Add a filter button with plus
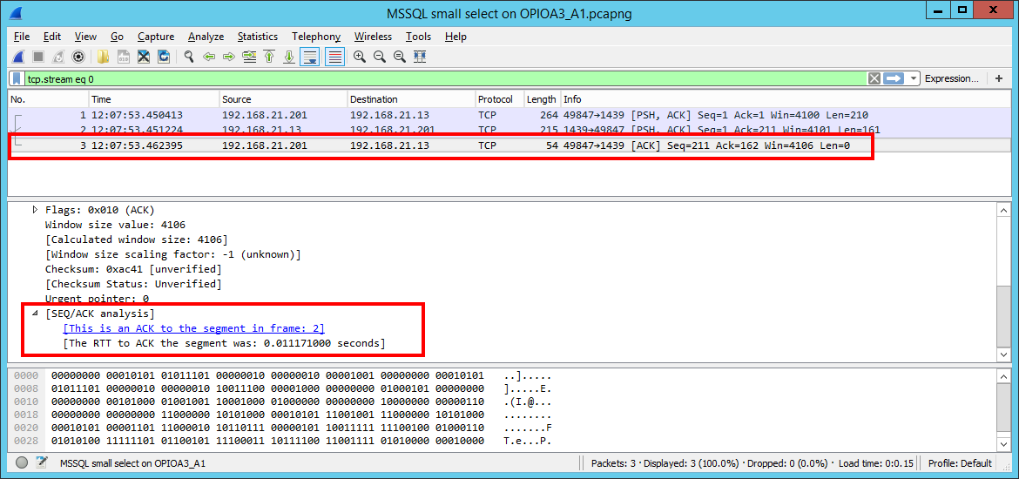Viewport: 1019px width, 479px height. point(999,78)
